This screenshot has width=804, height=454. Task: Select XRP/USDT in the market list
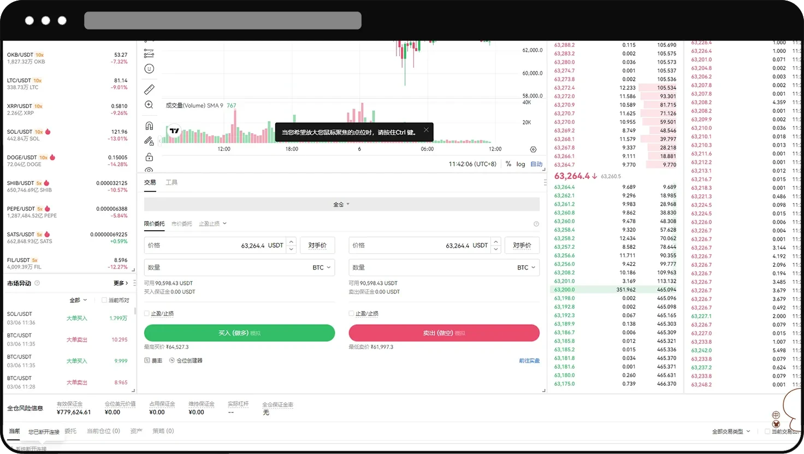click(x=67, y=110)
